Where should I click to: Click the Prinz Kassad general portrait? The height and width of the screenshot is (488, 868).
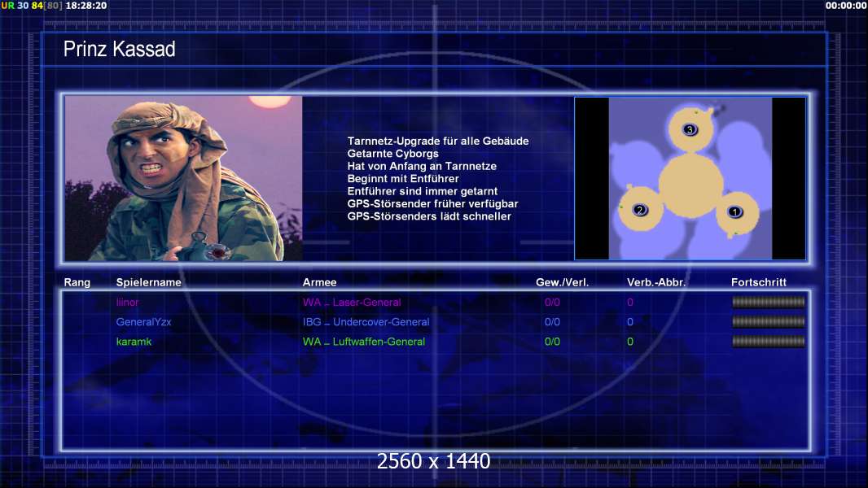point(184,178)
